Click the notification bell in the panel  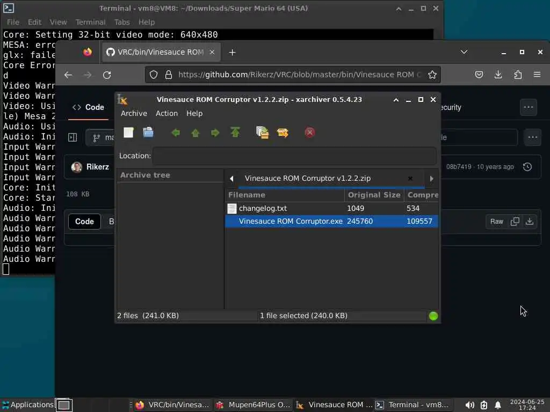497,405
